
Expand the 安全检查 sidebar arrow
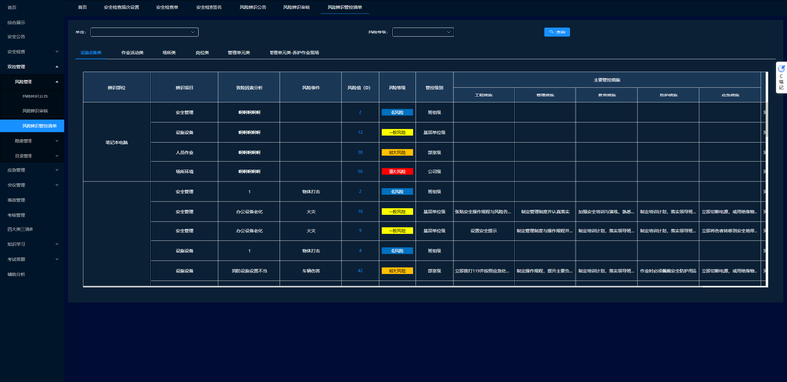[x=57, y=52]
